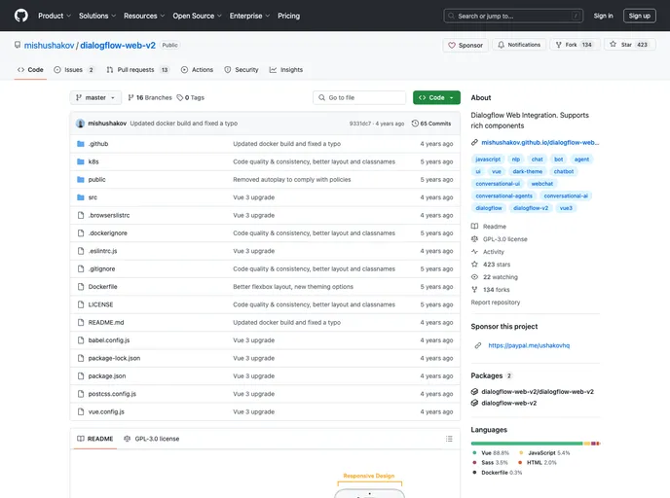Click the file icon beside LICENSE
This screenshot has height=498, width=670.
[x=81, y=304]
